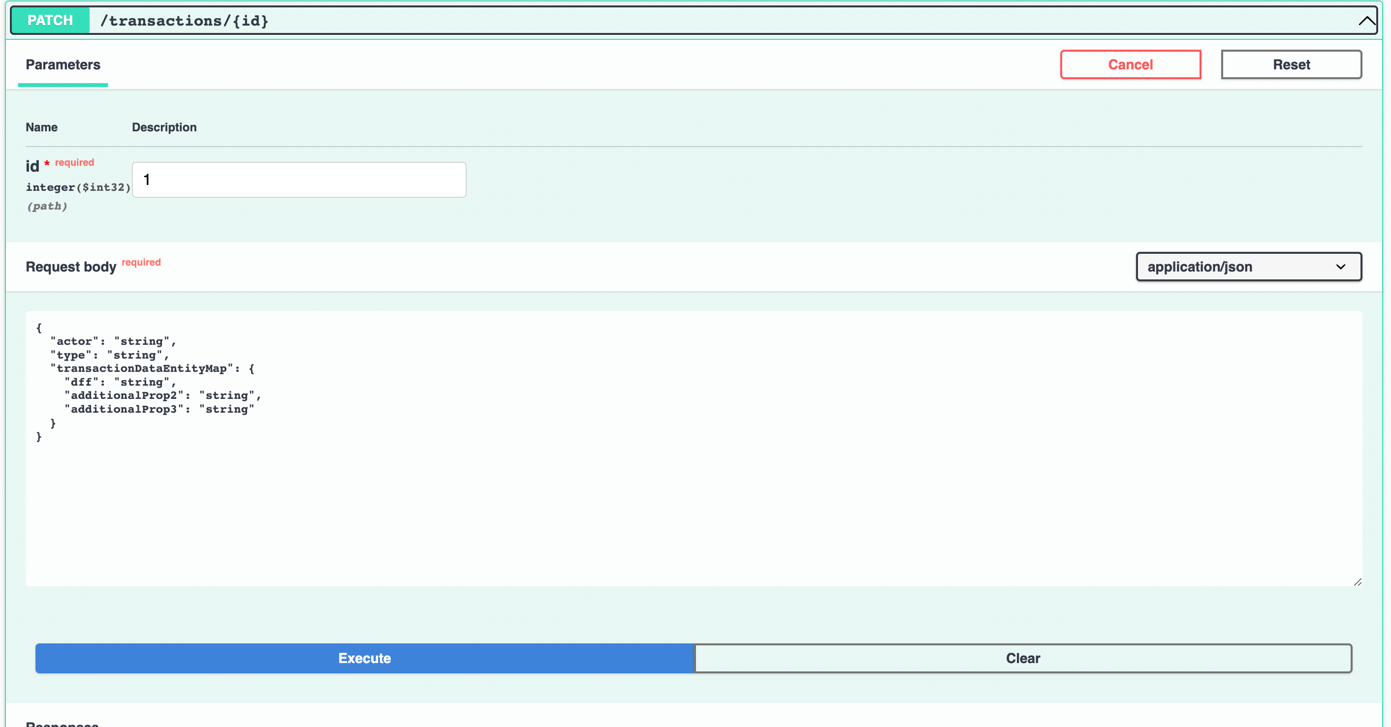
Task: Click the Description column header
Action: (164, 127)
